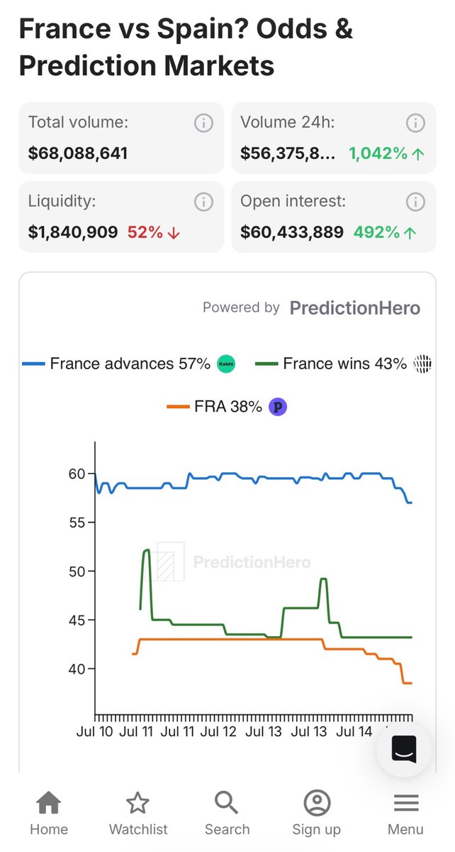Image resolution: width=455 pixels, height=852 pixels.
Task: Toggle the FRA 38% series
Action: click(x=227, y=407)
